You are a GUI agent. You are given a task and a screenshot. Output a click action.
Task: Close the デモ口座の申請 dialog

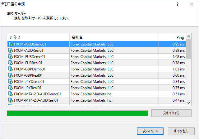tap(192, 4)
